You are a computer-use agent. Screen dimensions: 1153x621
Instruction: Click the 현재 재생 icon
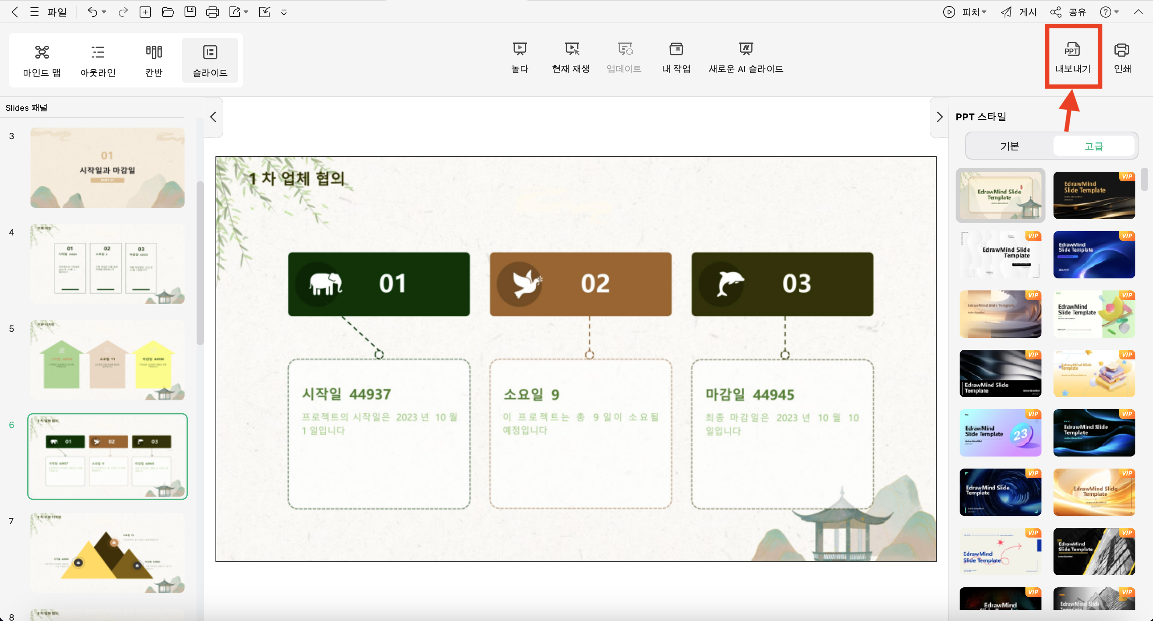tap(572, 49)
